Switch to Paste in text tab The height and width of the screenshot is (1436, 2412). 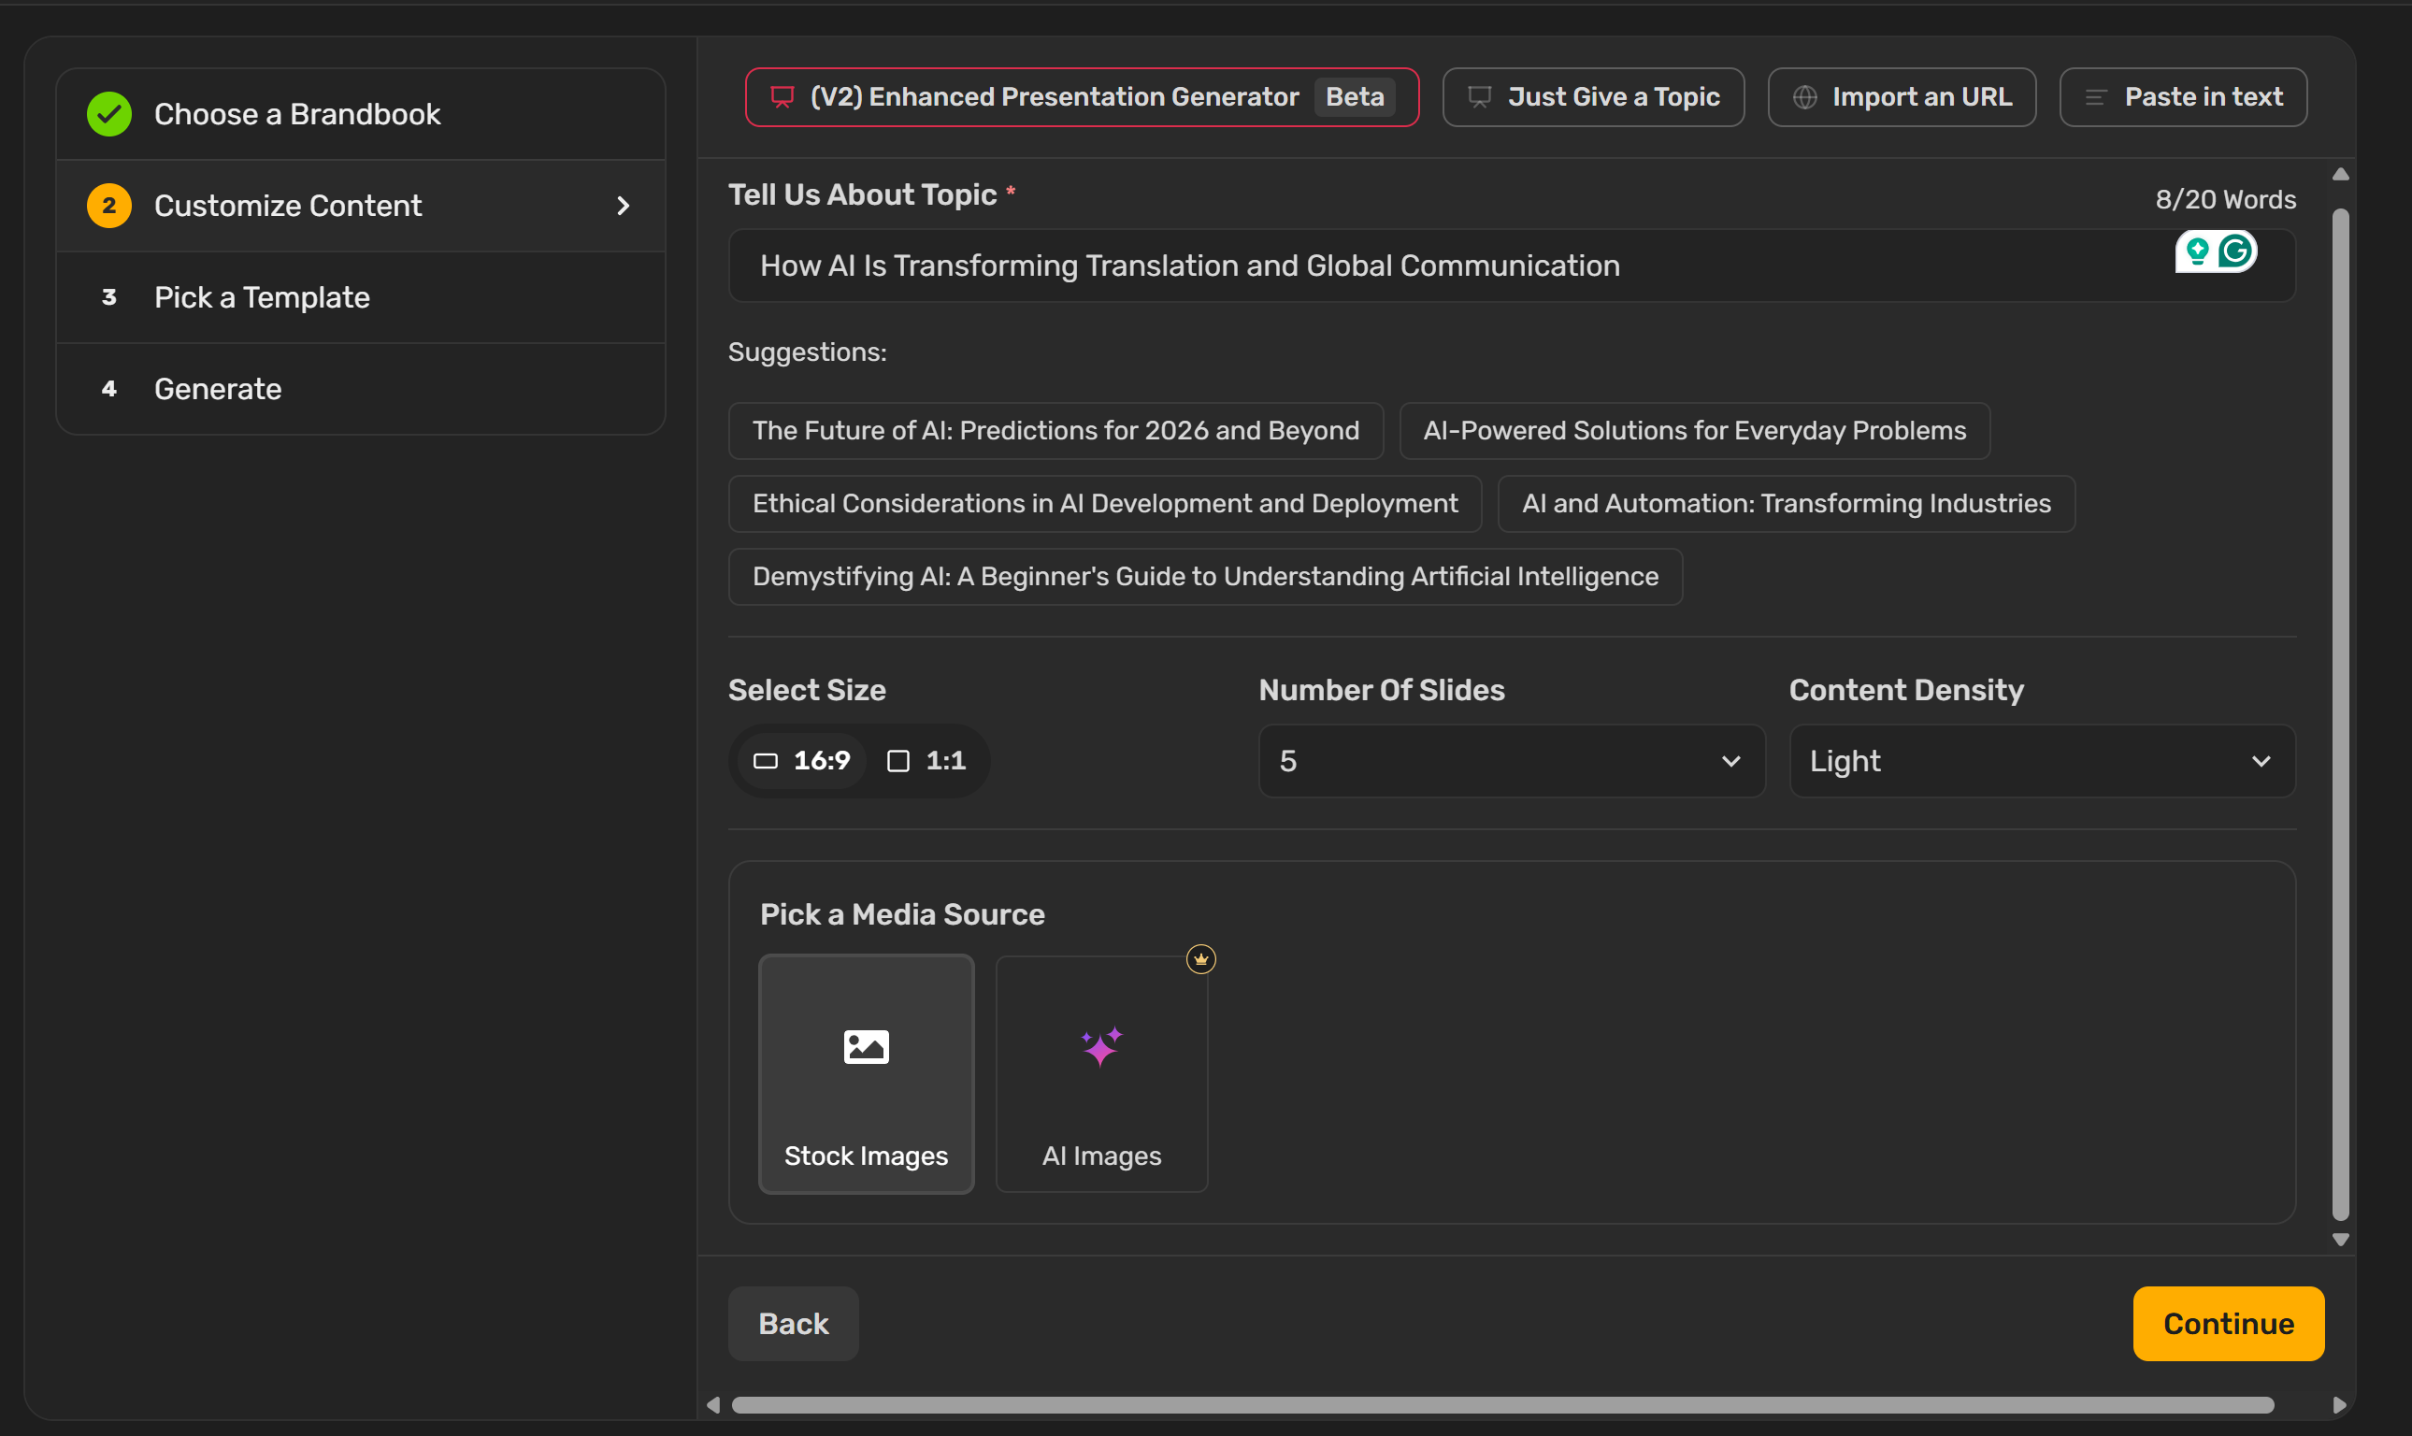tap(2183, 98)
